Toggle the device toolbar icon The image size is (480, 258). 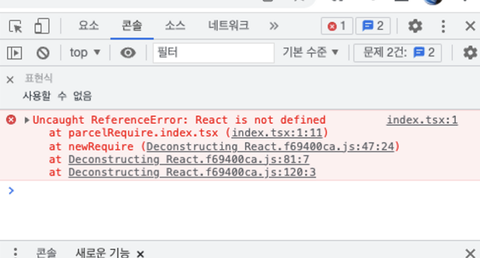click(42, 26)
